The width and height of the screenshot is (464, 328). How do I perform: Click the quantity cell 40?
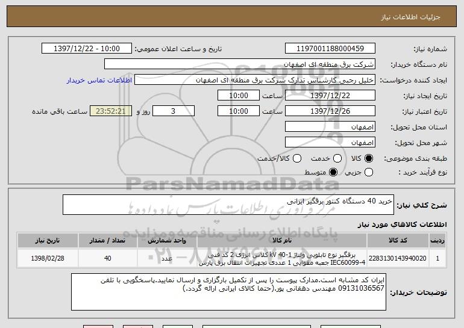[x=107, y=258]
